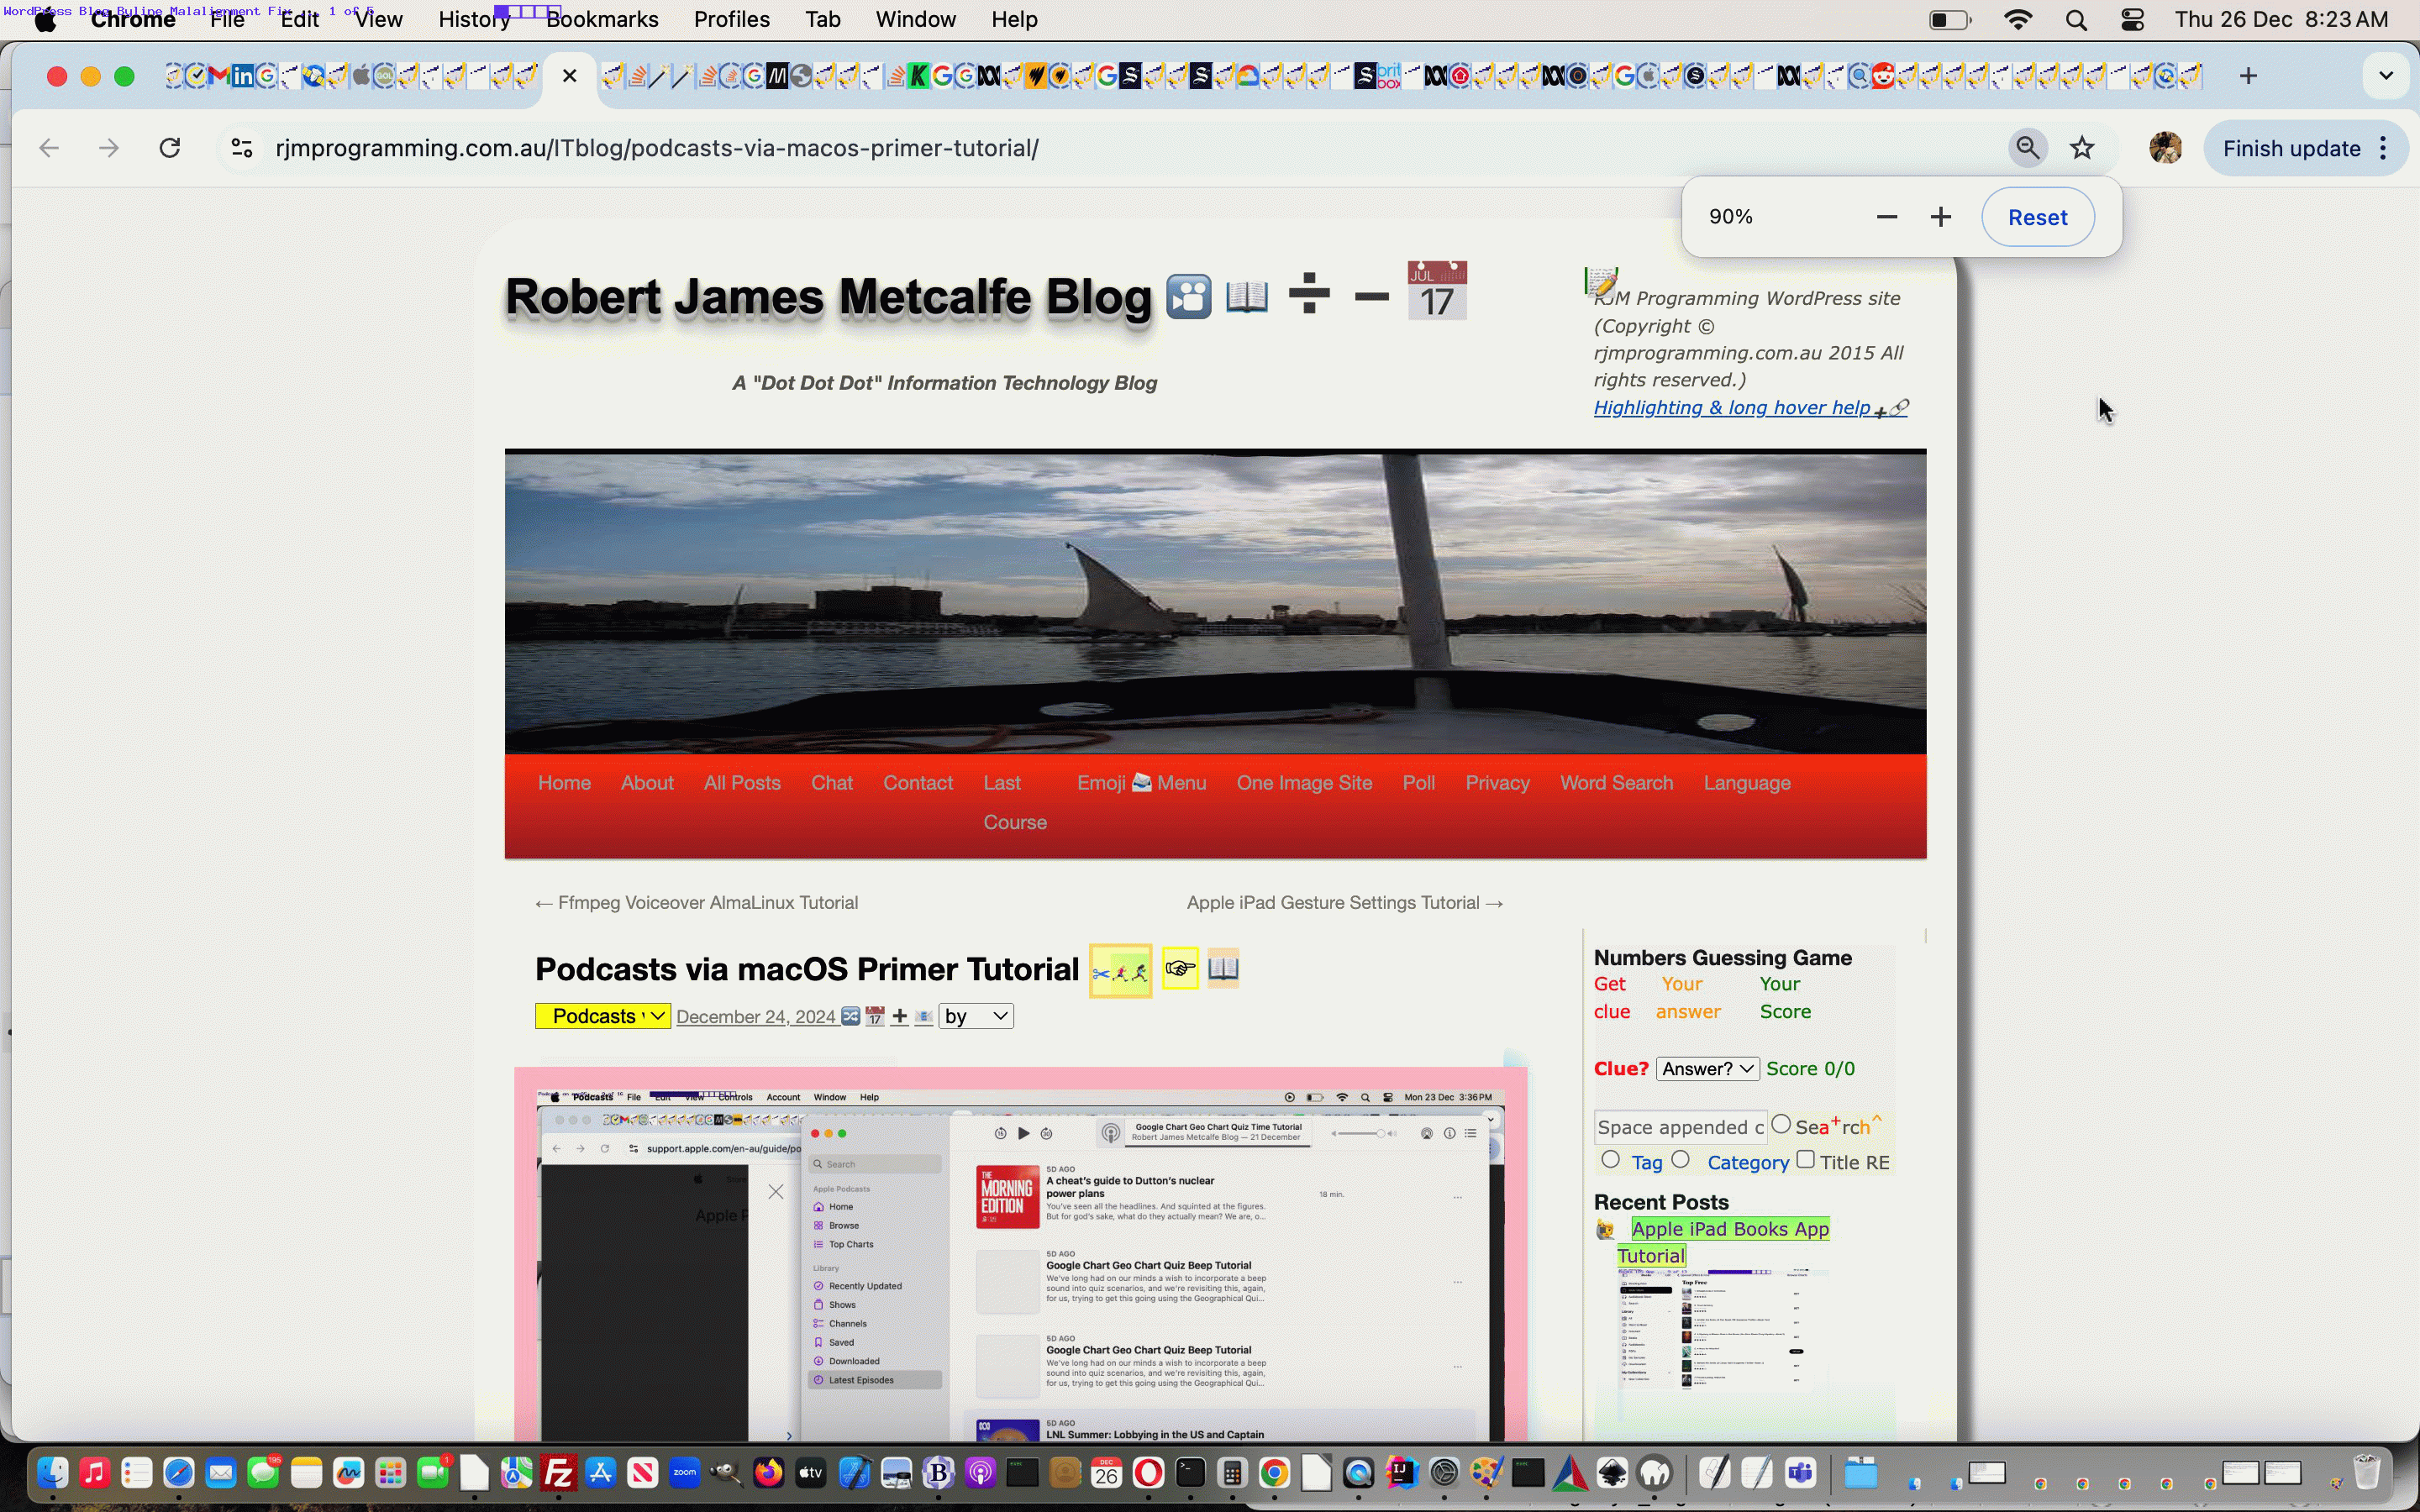Click the small calendar icon after post date
This screenshot has height=1512, width=2420.
click(x=875, y=1016)
